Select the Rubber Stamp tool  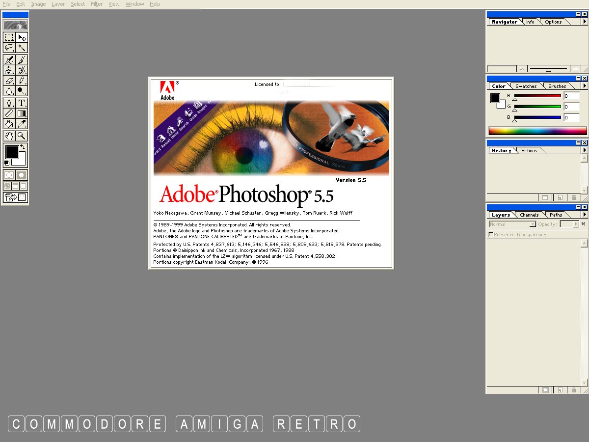click(9, 70)
